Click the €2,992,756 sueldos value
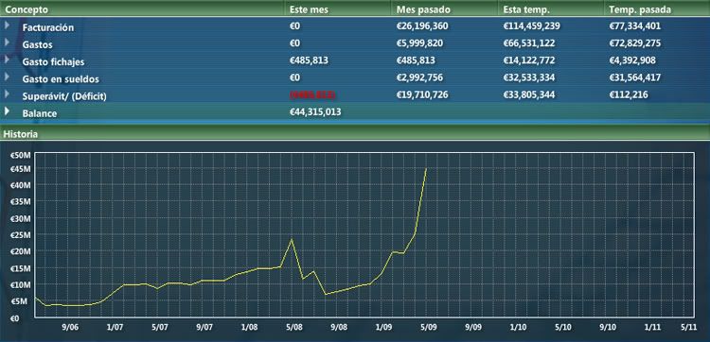 click(x=419, y=77)
